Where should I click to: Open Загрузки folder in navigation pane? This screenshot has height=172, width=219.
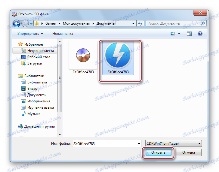(x=32, y=63)
